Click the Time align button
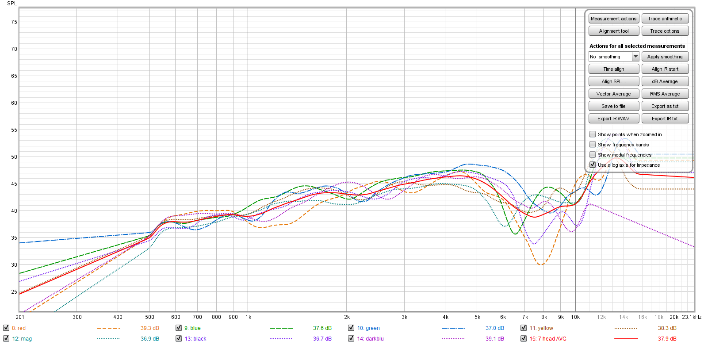 (x=614, y=69)
